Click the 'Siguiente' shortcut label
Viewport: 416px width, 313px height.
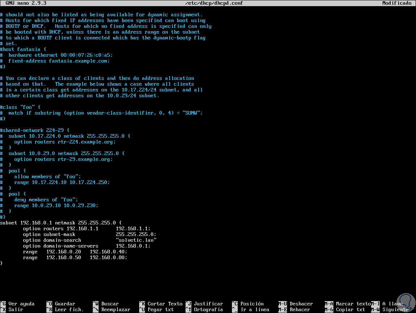pos(395,309)
